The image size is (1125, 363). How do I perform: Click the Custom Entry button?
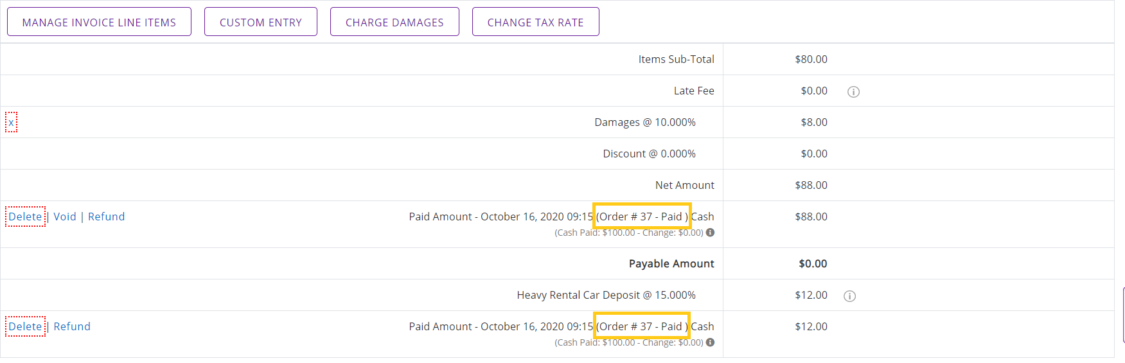pyautogui.click(x=261, y=22)
